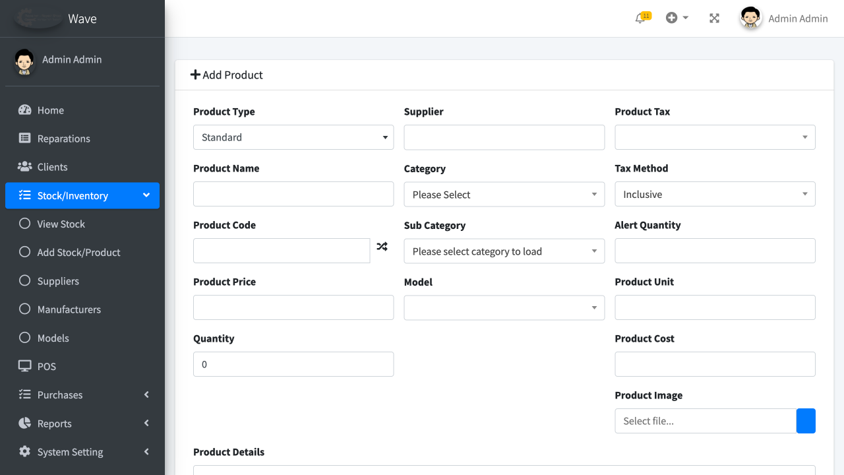
Task: Select the Reparations sidebar icon
Action: (24, 138)
